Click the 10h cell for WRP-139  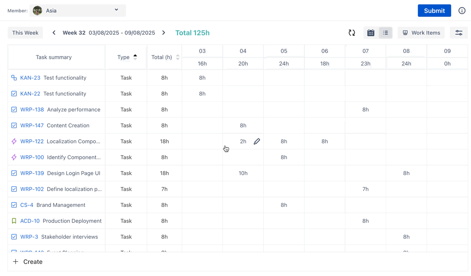(x=243, y=173)
